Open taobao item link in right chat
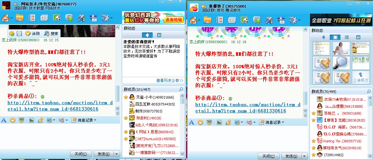 point(248,108)
